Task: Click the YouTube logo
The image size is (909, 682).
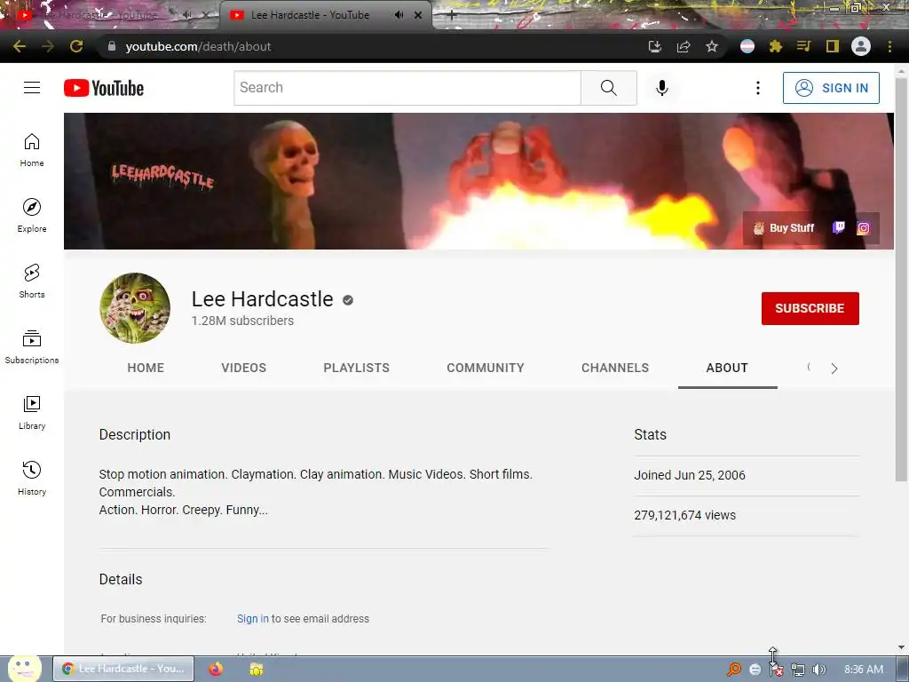Action: (x=104, y=88)
